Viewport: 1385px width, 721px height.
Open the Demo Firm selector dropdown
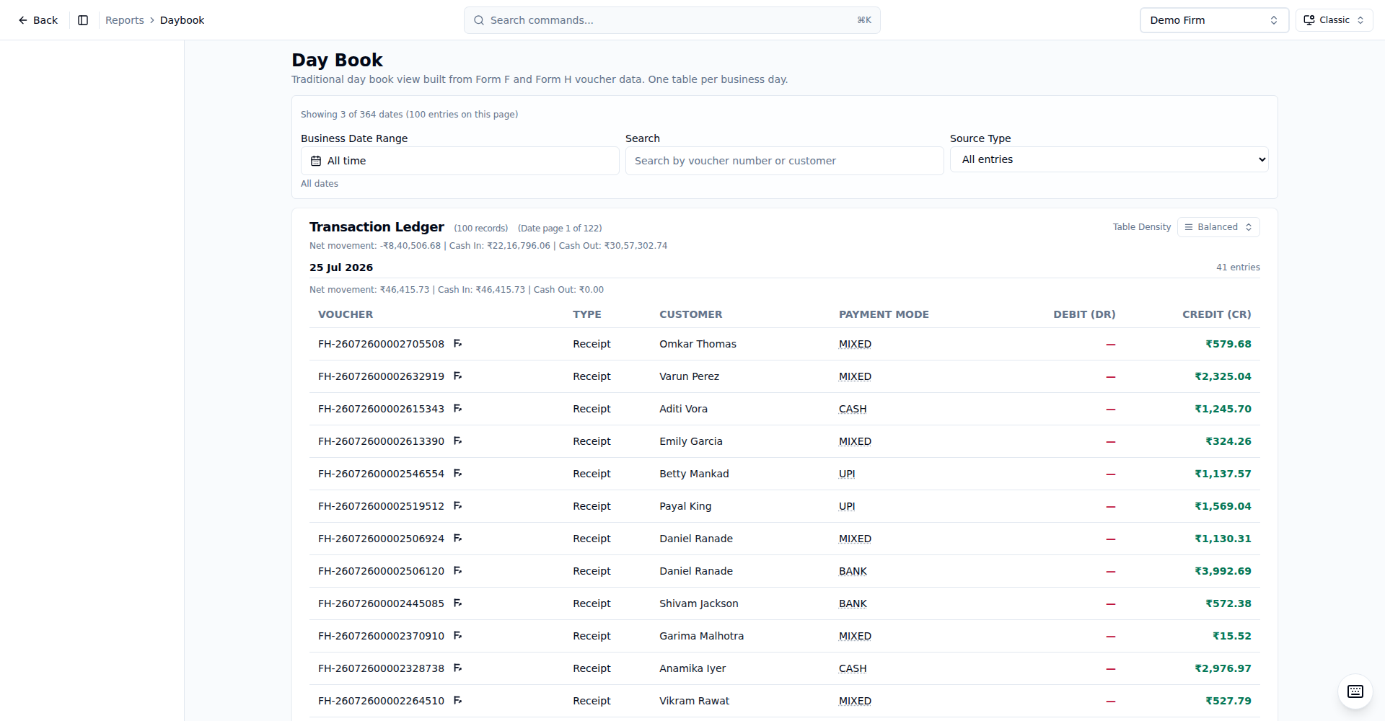pos(1214,20)
